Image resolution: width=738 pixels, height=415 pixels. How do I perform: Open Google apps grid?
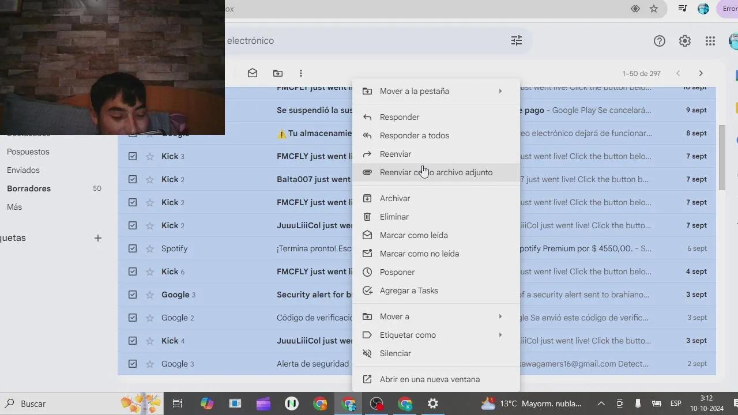pos(710,41)
